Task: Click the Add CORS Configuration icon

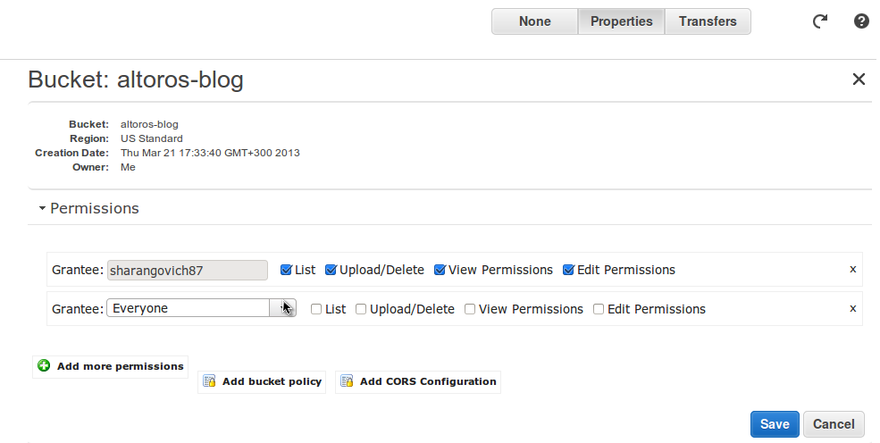Action: pyautogui.click(x=347, y=381)
